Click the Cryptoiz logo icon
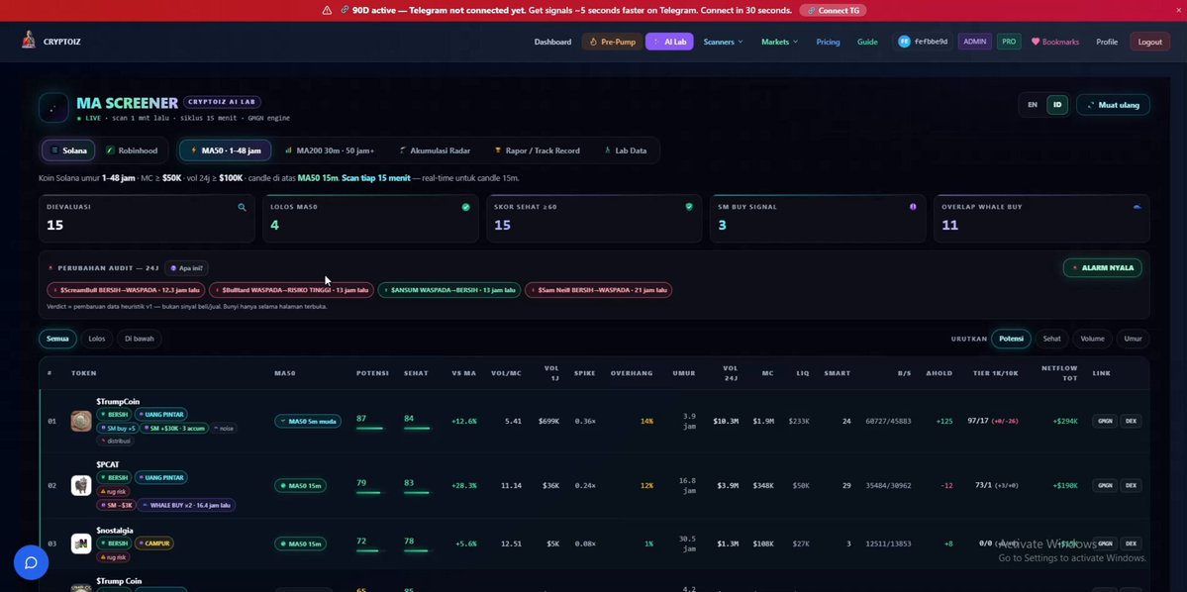The width and height of the screenshot is (1187, 592). [x=29, y=41]
